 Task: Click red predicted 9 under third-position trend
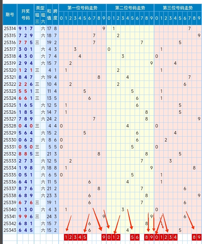(x=199, y=237)
